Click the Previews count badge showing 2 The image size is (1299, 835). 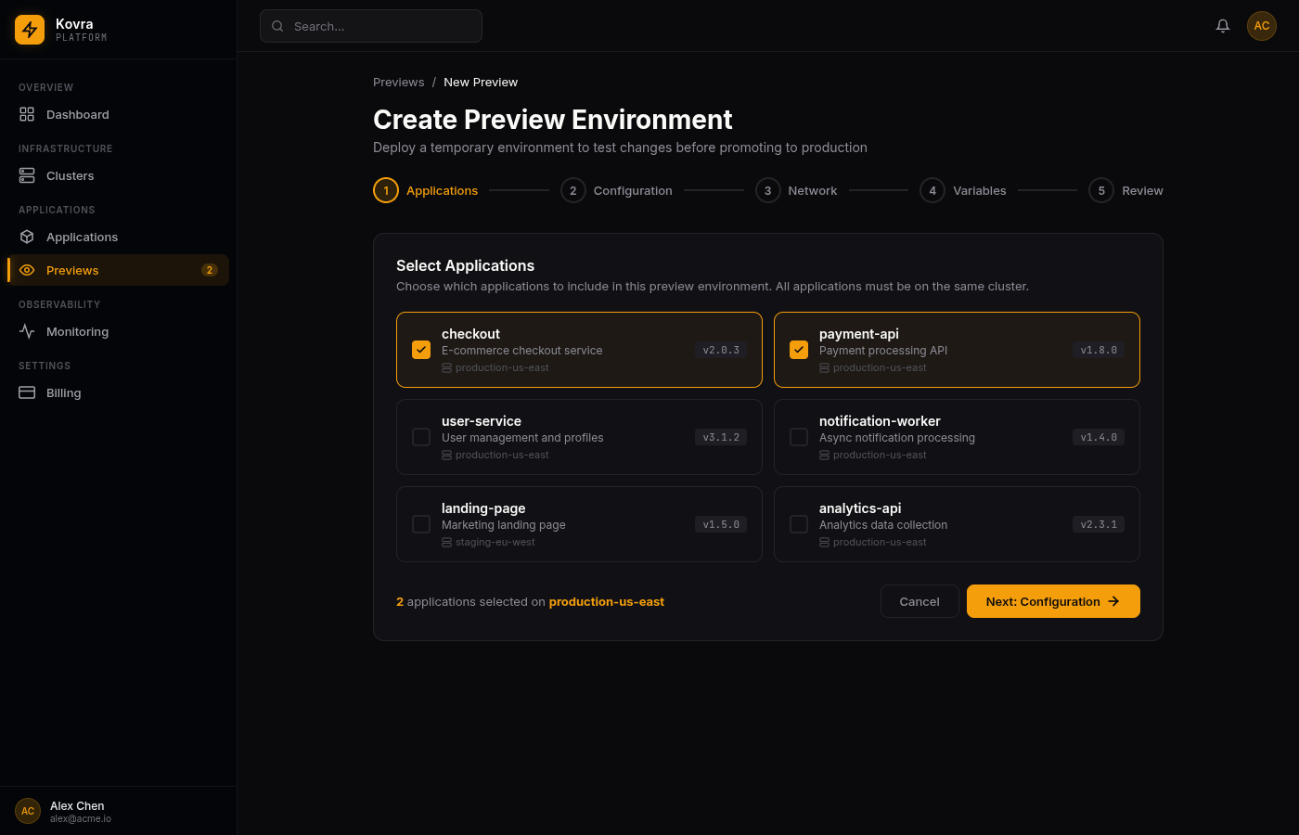(x=210, y=270)
